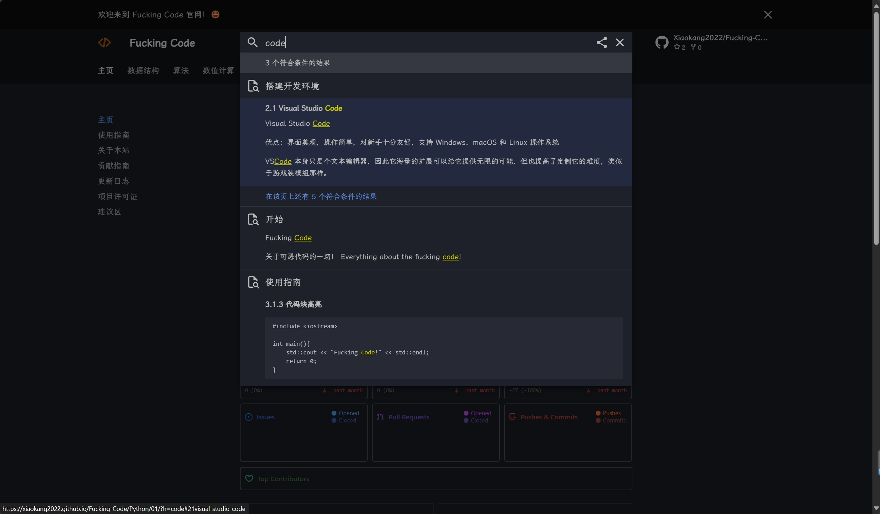
Task: Clear the search box with X
Action: (620, 42)
